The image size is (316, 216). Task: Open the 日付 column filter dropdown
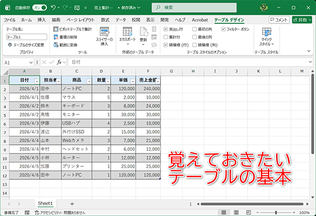coord(37,81)
